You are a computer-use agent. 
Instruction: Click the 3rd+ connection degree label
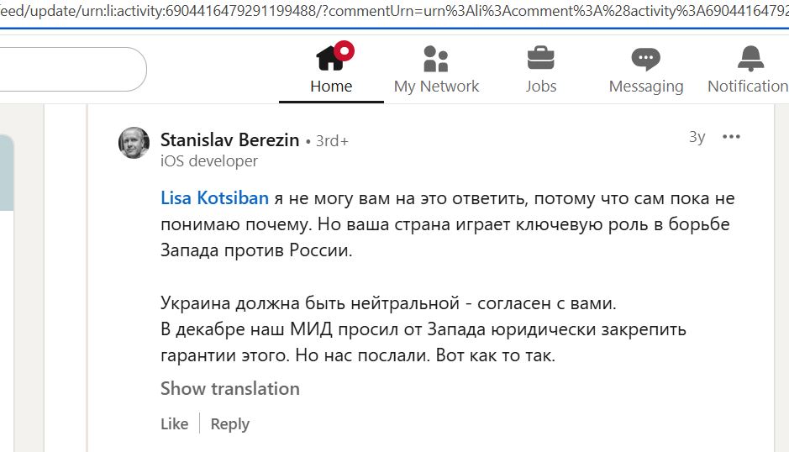pyautogui.click(x=332, y=141)
